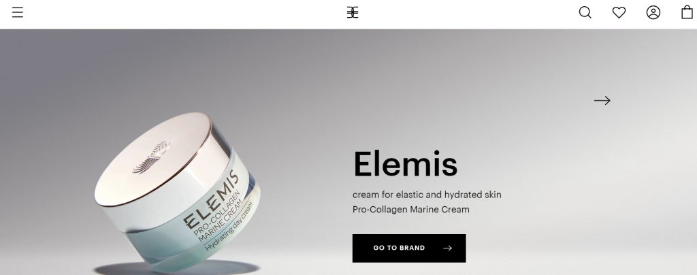Click the 'cream for elastic and hydrated skin' text
Screen dimensions: 697x275
click(427, 195)
